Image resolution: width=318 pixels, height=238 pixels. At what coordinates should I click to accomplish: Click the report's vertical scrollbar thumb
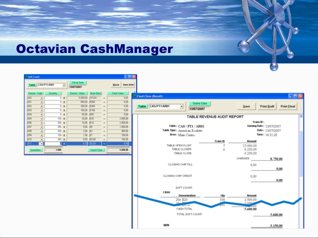(301, 154)
